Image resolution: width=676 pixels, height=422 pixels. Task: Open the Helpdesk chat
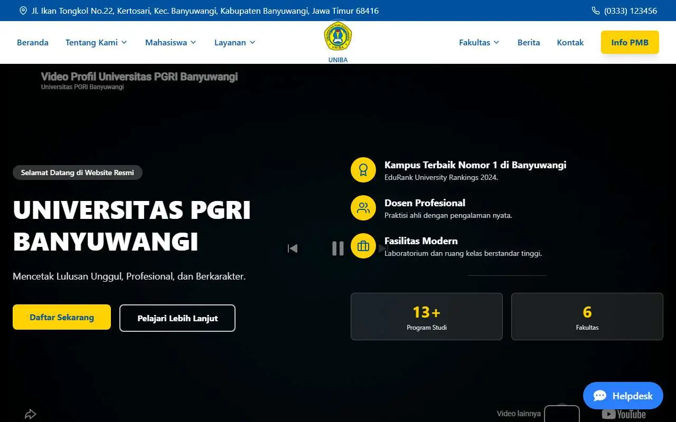point(623,396)
